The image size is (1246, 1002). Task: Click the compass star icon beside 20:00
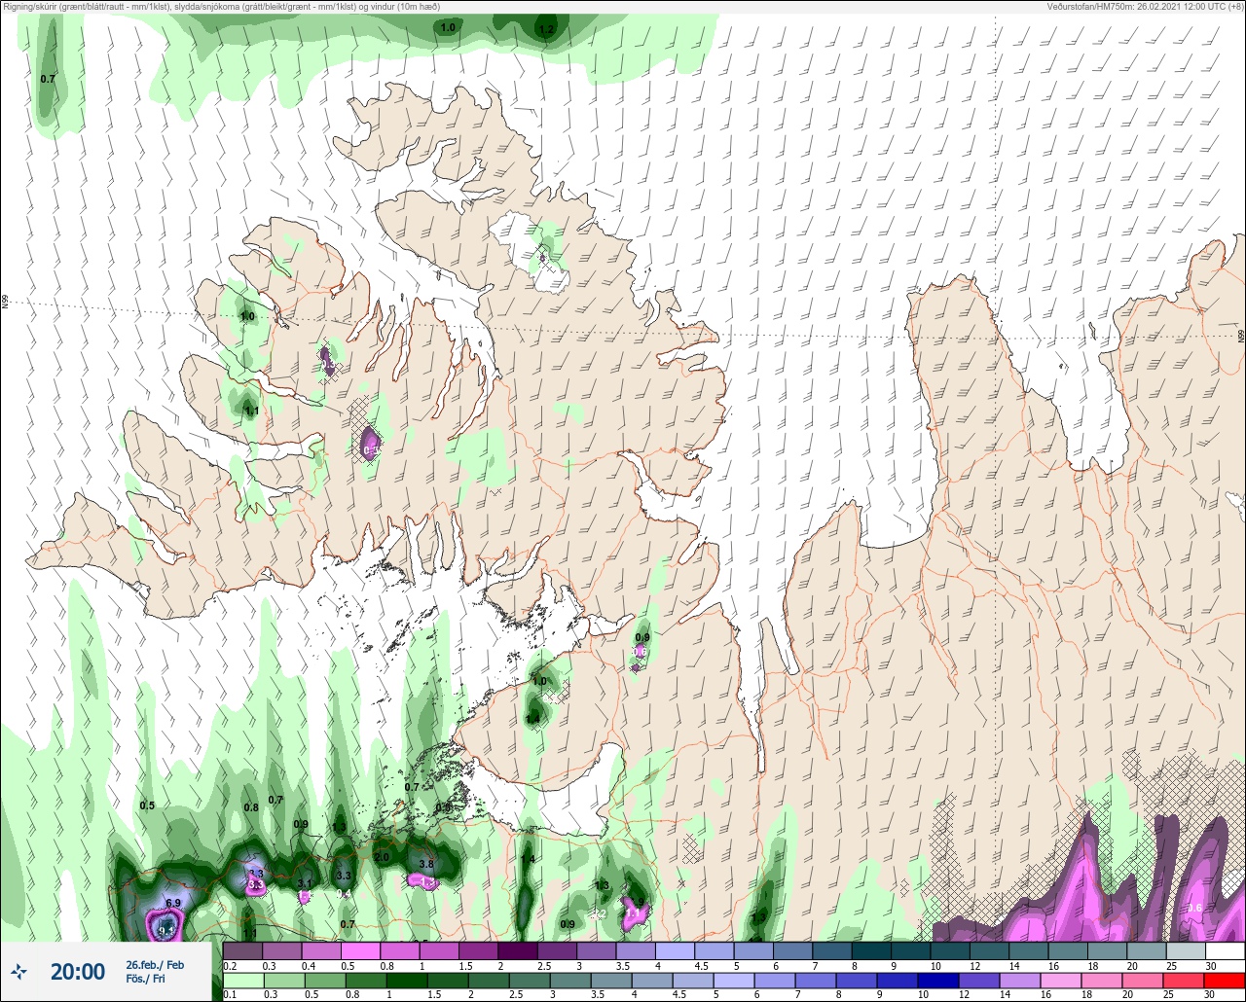pos(19,971)
